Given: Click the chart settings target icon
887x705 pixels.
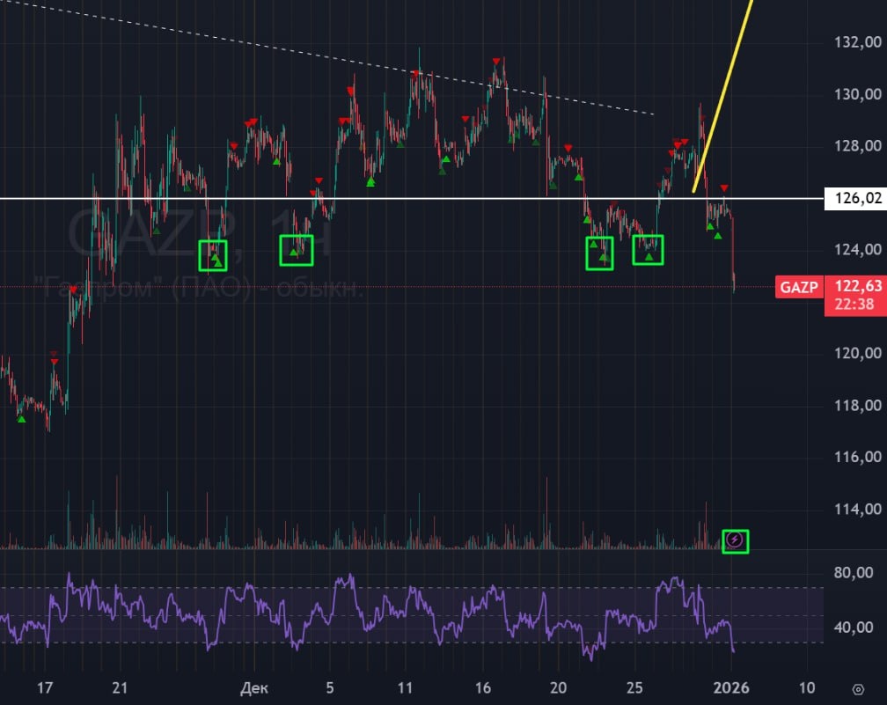Looking at the screenshot, I should (858, 689).
